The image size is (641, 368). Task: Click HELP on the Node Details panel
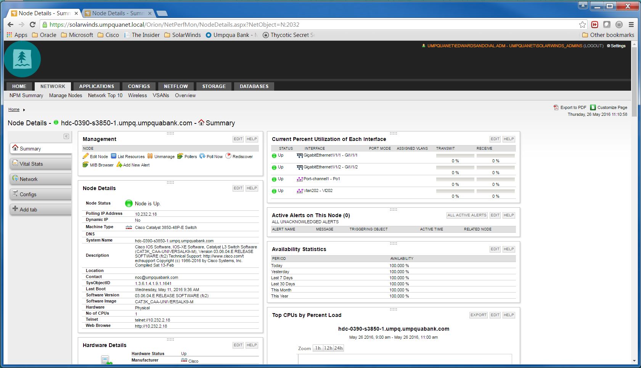click(x=252, y=188)
